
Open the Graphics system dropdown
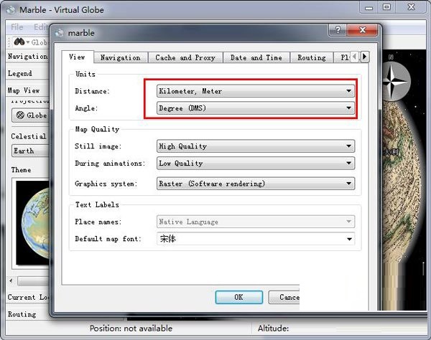point(256,184)
